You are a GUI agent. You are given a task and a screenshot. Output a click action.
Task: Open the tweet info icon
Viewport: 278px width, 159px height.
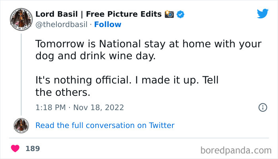point(263,107)
